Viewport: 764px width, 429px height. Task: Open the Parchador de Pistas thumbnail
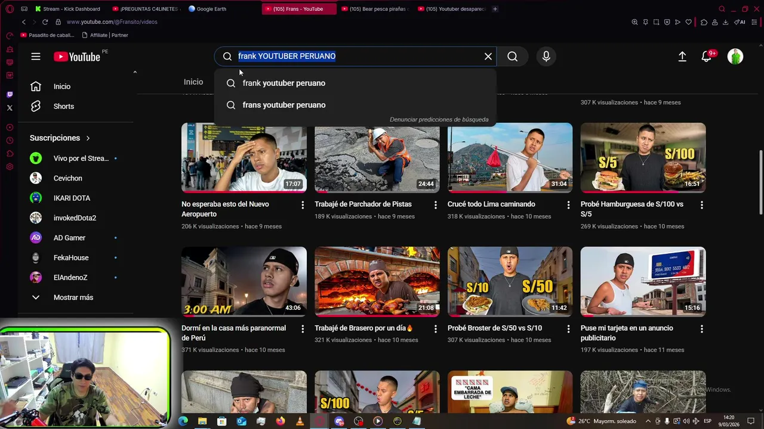[x=377, y=158]
